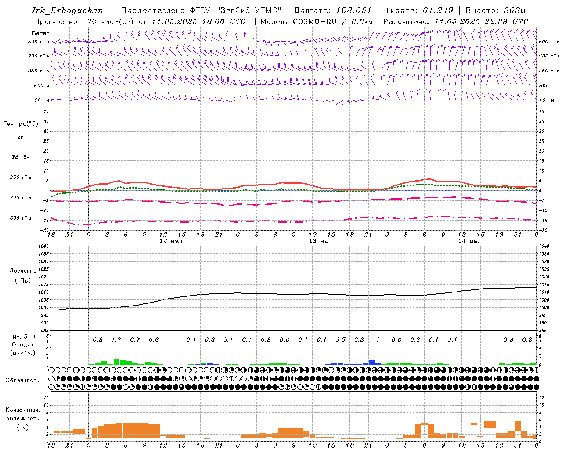Click the Долгота: 108.051 header field

(x=332, y=11)
